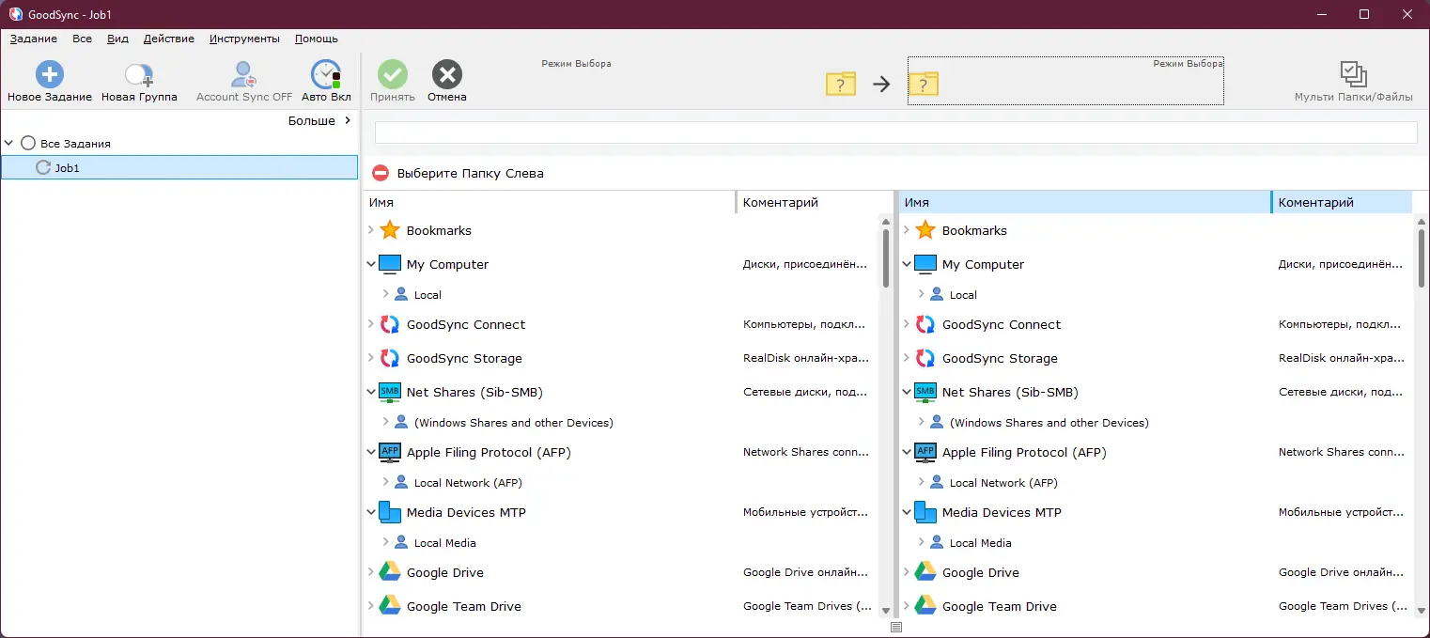Select Local Media in the right pane

tap(981, 542)
